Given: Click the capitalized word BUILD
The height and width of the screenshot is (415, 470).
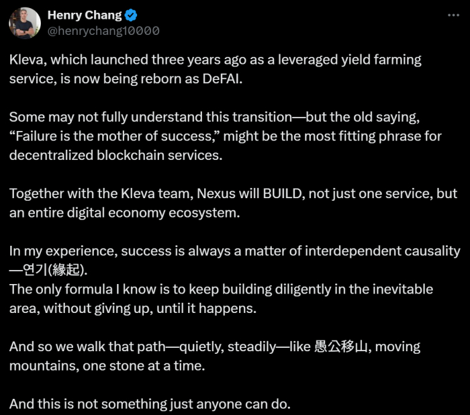Looking at the screenshot, I should point(283,193).
